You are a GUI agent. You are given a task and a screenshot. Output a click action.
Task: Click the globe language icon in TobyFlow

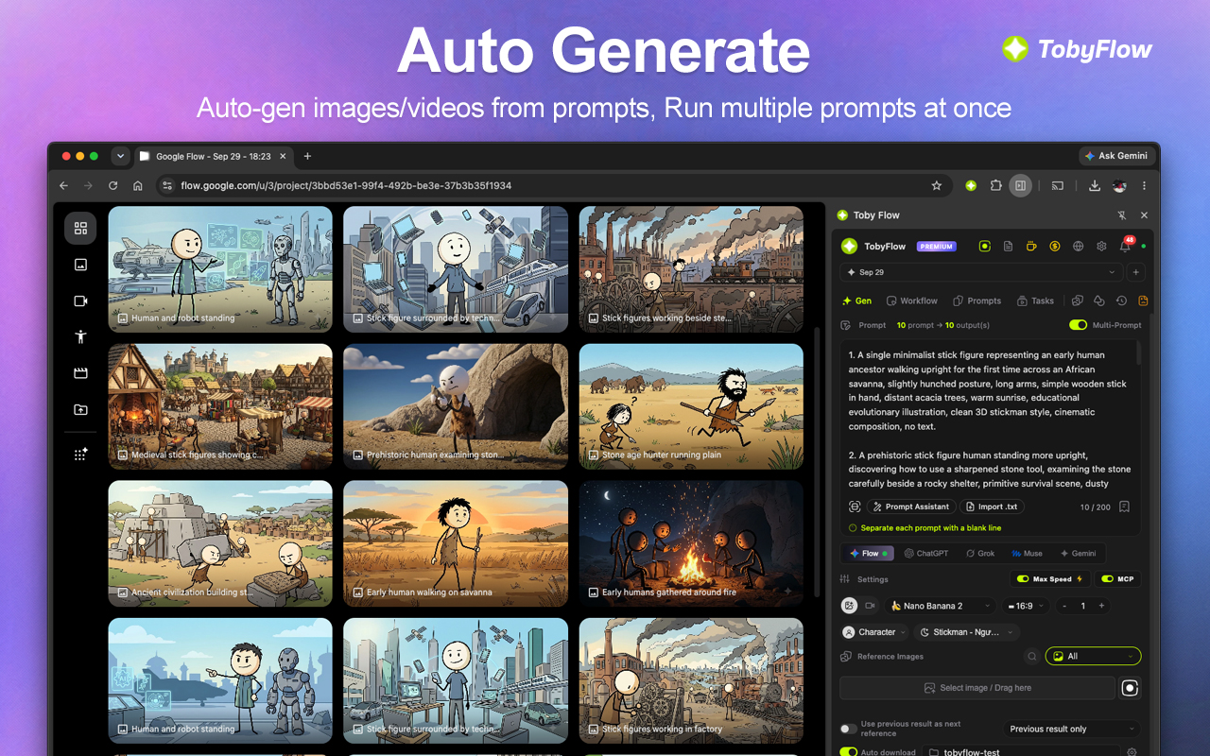tap(1078, 247)
